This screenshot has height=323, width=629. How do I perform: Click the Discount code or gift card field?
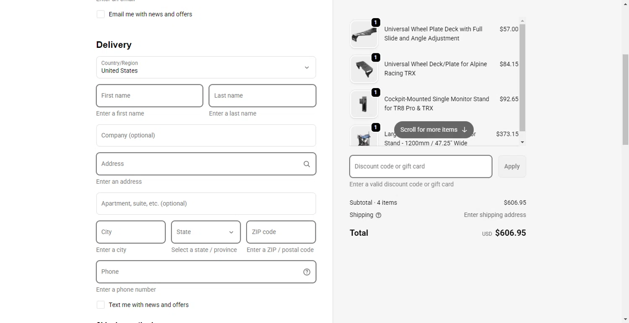[421, 167]
